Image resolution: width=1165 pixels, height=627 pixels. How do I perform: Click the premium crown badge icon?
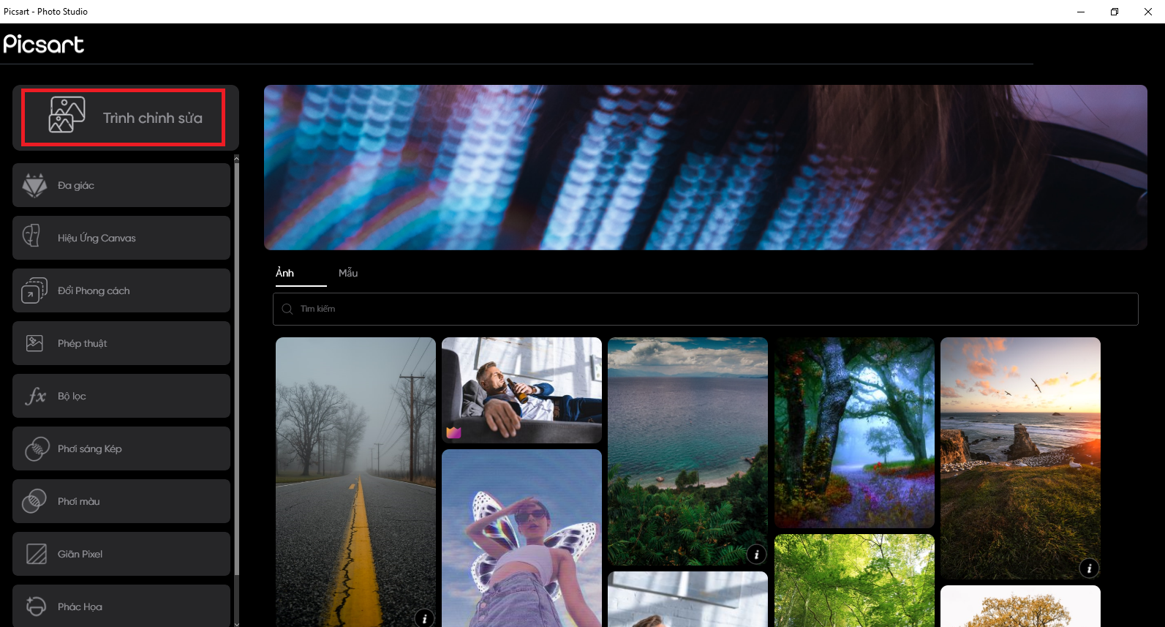click(453, 432)
